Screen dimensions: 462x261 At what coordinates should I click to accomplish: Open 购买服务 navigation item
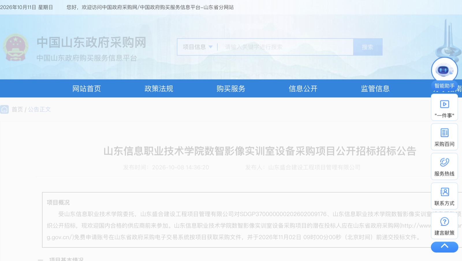(x=231, y=88)
